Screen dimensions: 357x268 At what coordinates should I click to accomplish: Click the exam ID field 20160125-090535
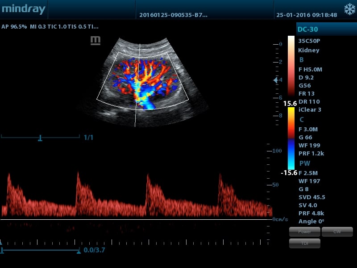pyautogui.click(x=173, y=15)
